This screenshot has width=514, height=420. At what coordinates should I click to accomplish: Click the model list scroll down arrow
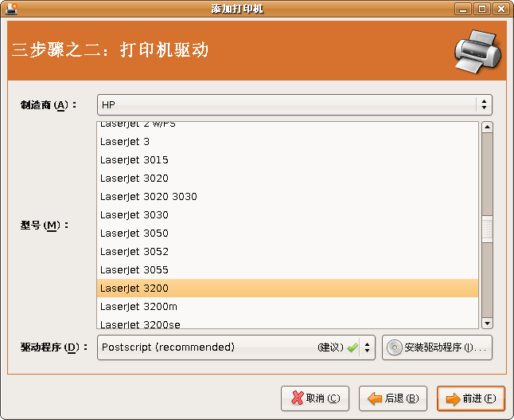[x=487, y=323]
